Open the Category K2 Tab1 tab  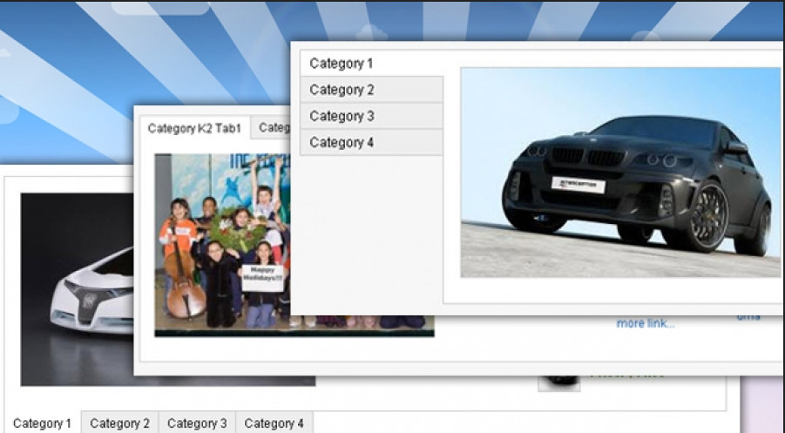pos(194,128)
